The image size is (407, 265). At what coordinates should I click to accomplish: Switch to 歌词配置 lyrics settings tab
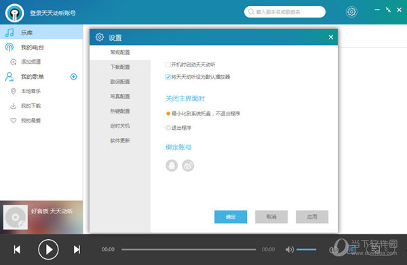click(x=120, y=82)
